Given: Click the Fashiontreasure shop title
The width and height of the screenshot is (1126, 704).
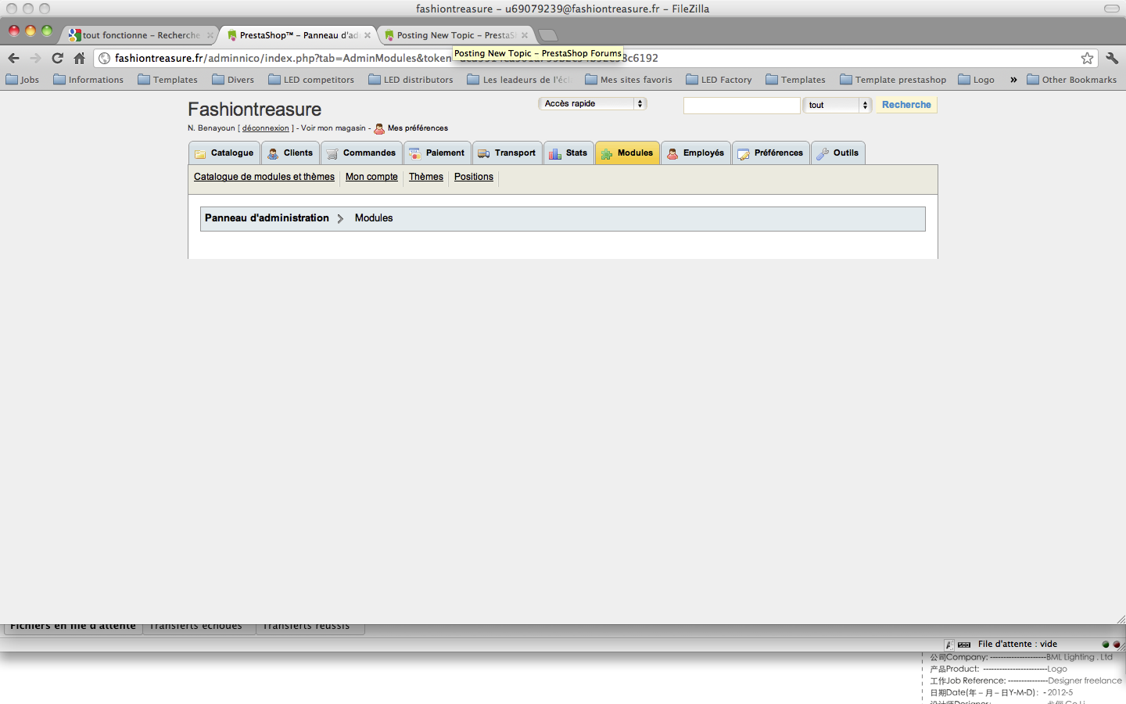Looking at the screenshot, I should [255, 110].
